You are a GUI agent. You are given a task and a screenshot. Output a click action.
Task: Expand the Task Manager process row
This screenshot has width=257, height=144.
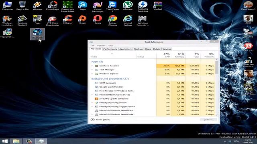[x=92, y=70]
